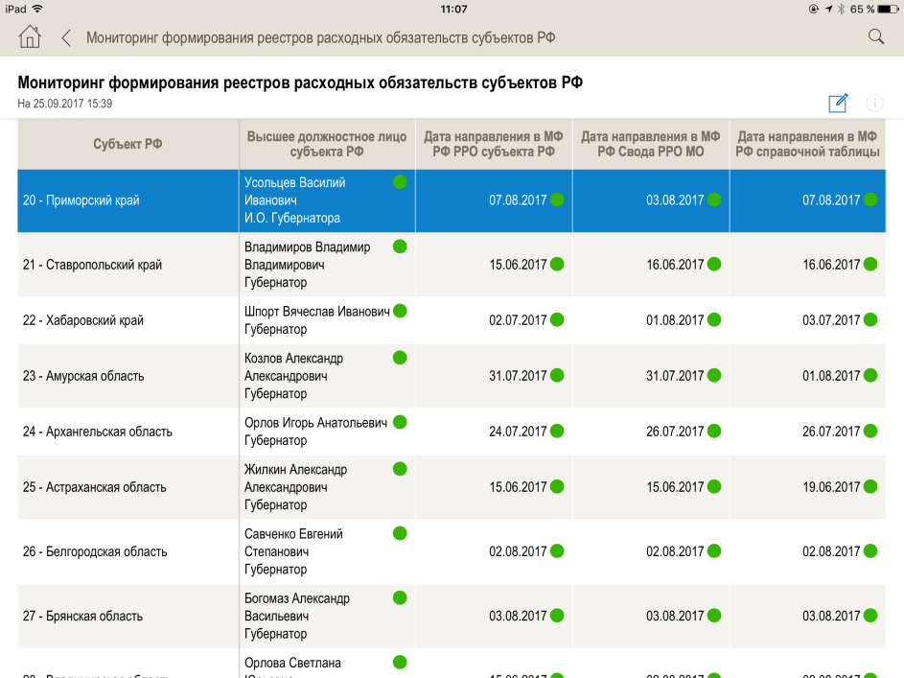
Task: Click green dot beside Шпорт Вячеслав Иванович
Action: 400,312
